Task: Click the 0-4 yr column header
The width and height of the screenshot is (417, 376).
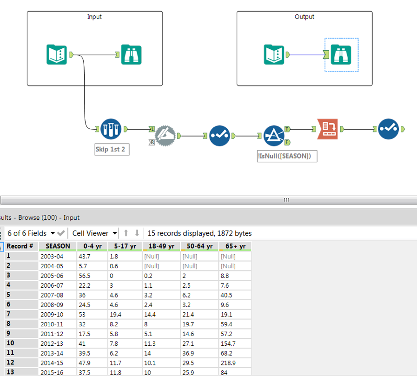Action: (x=93, y=246)
